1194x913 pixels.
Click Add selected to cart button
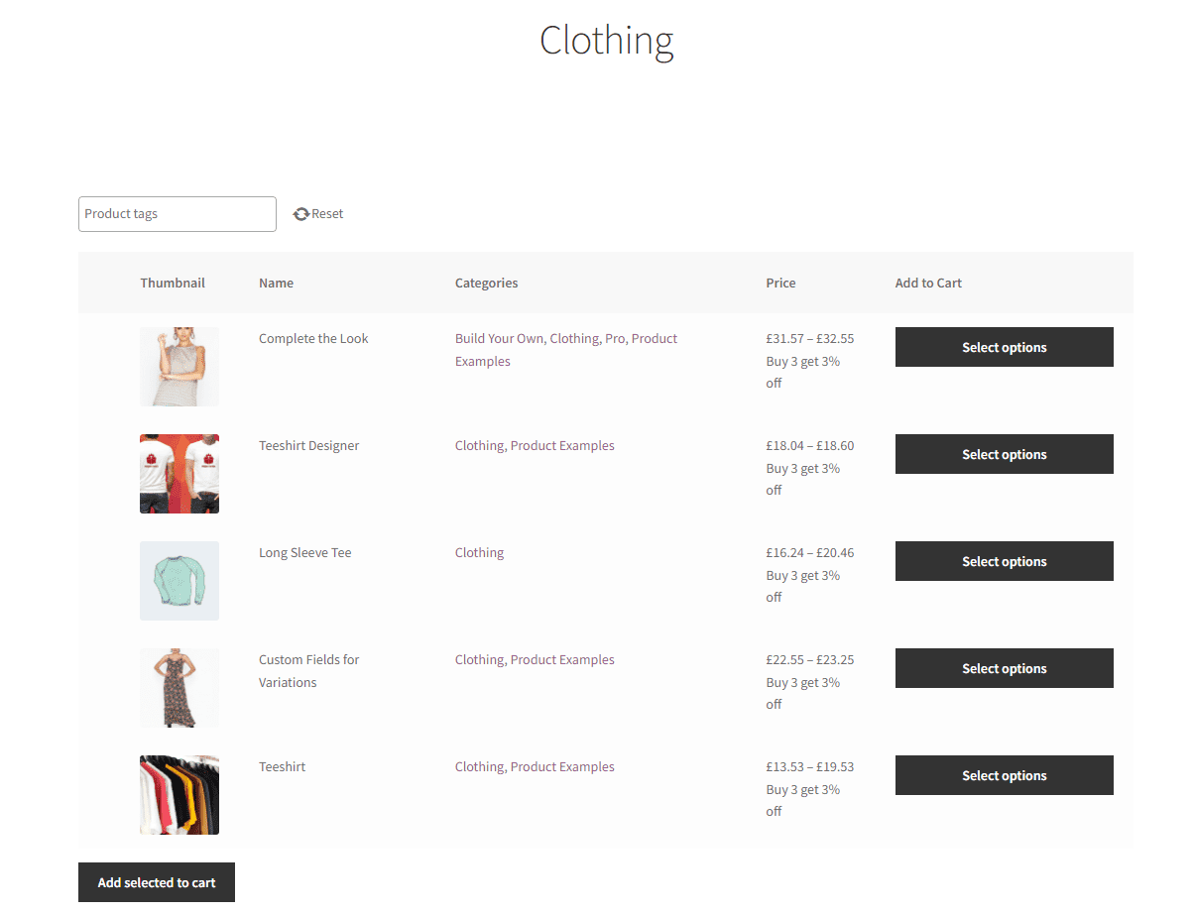(x=157, y=882)
